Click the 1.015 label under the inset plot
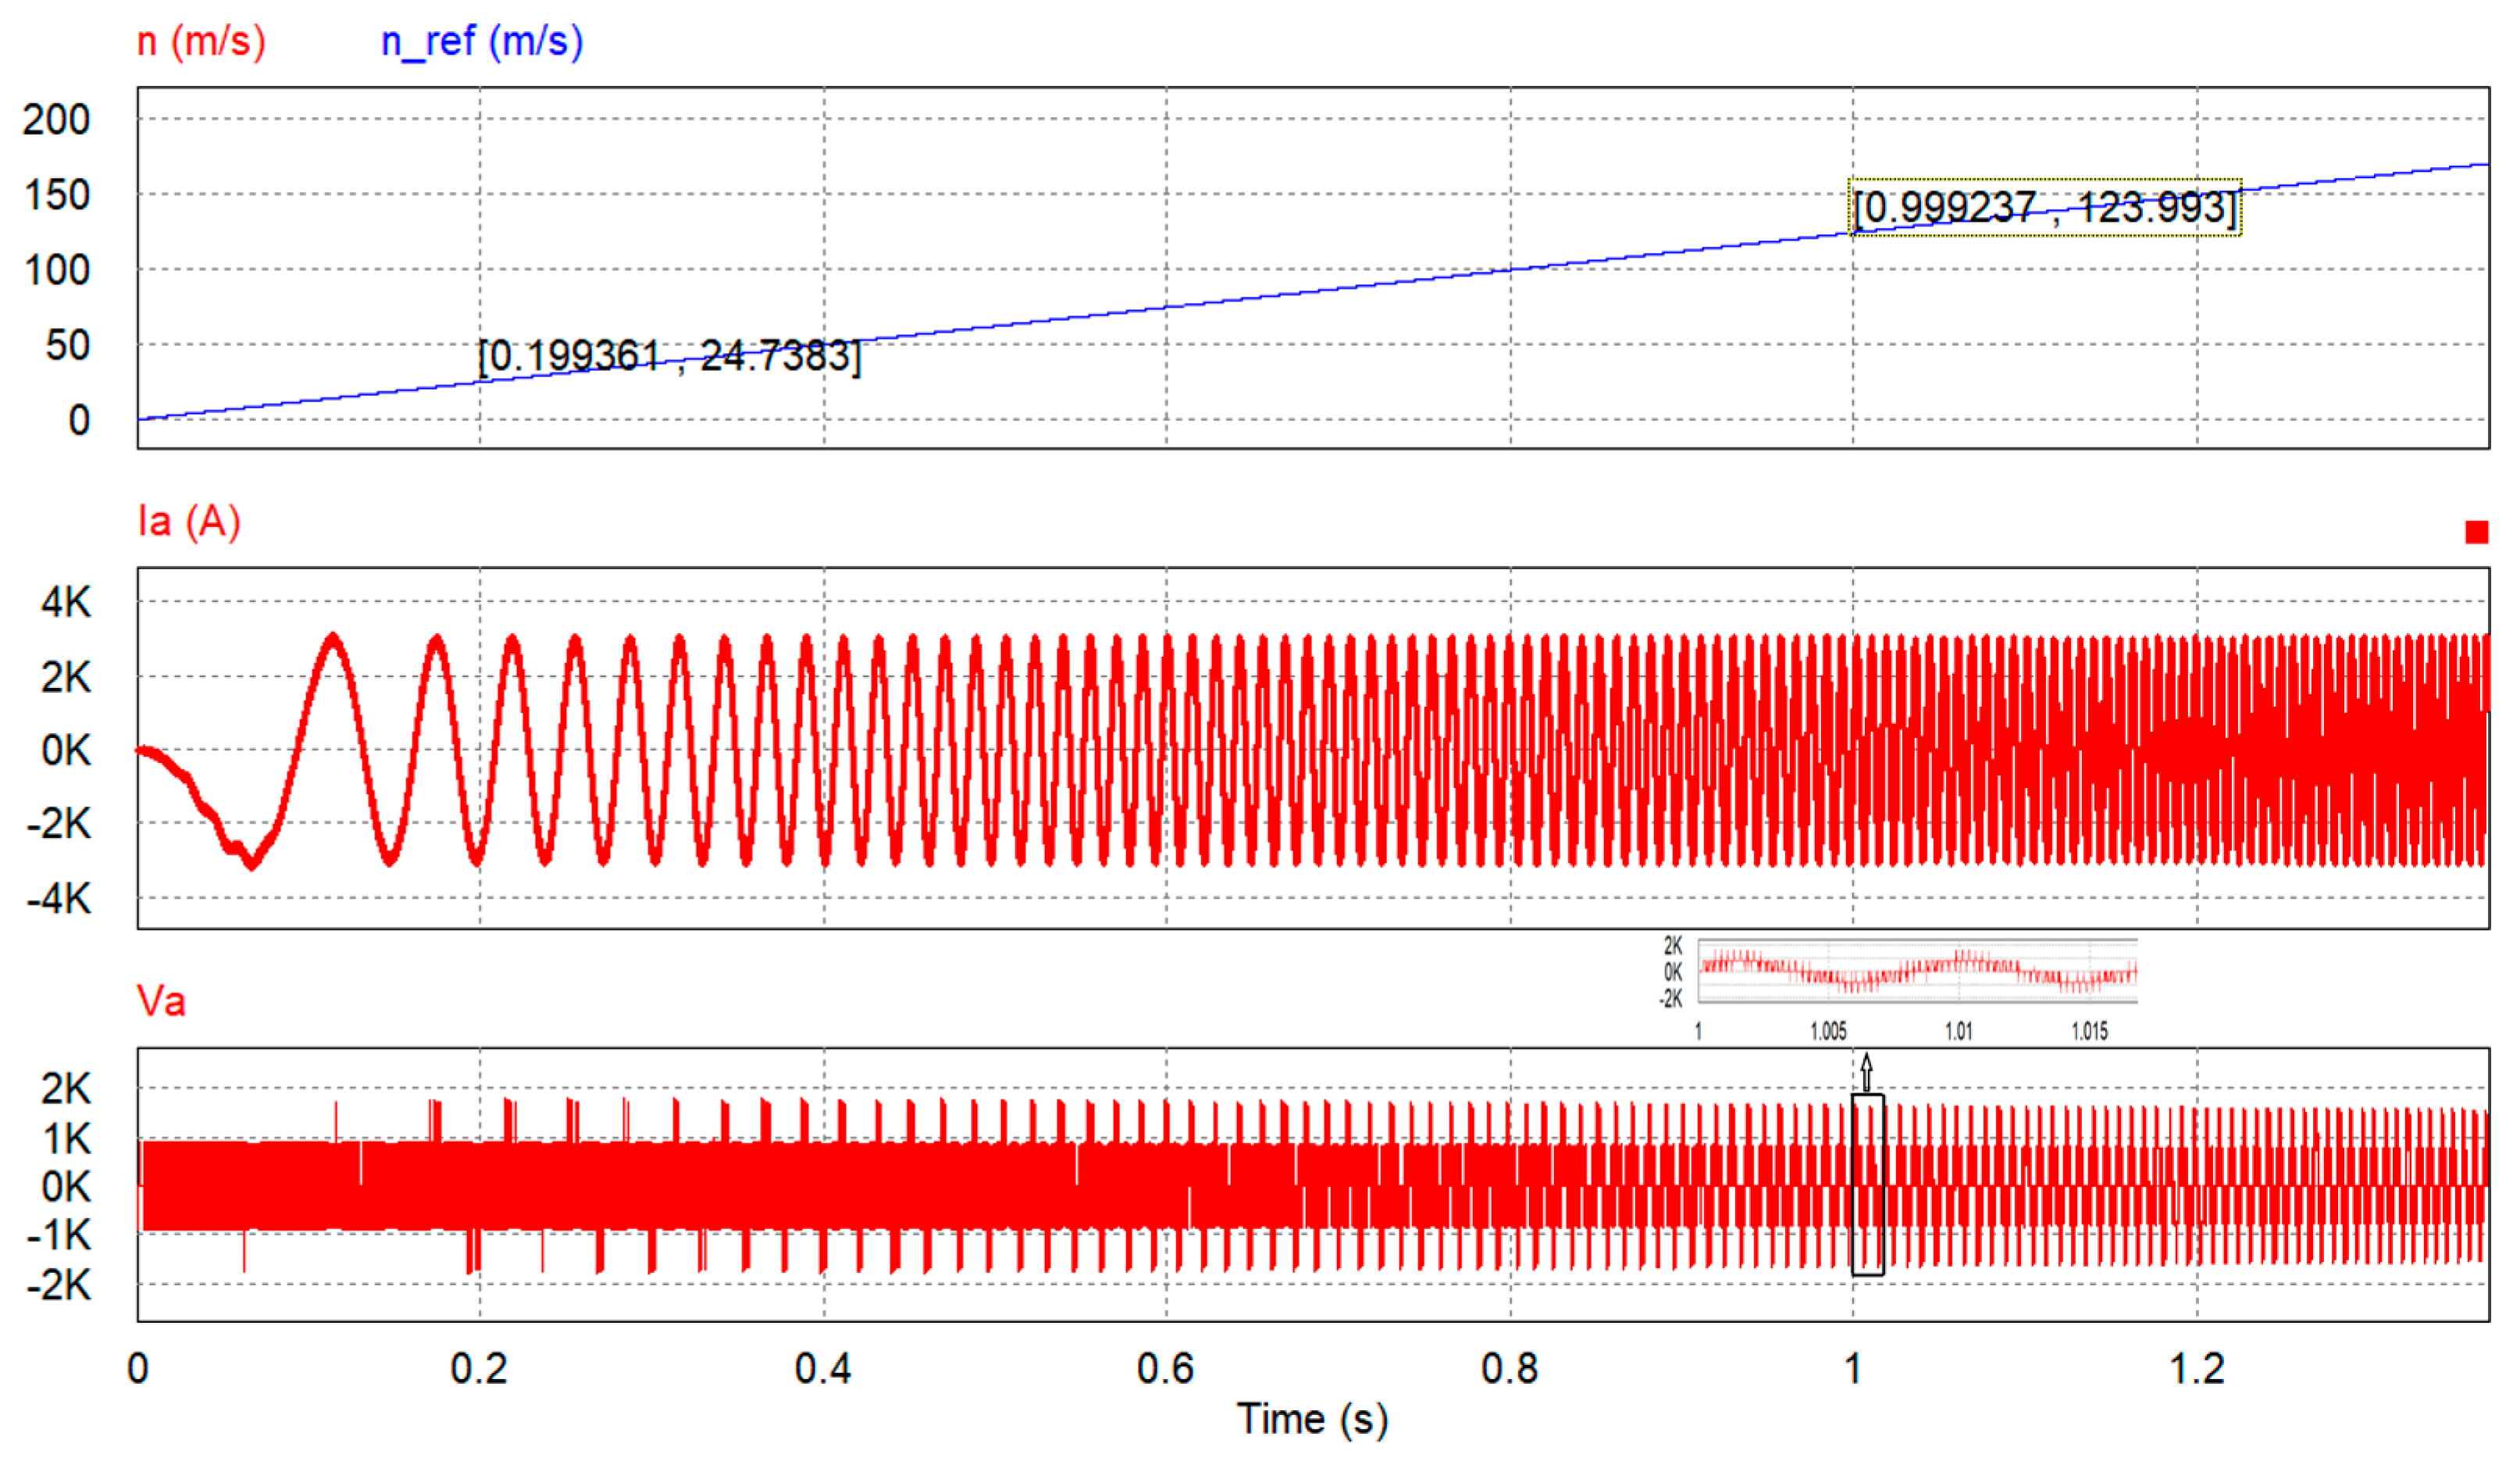The image size is (2520, 1461). pos(2089,1031)
